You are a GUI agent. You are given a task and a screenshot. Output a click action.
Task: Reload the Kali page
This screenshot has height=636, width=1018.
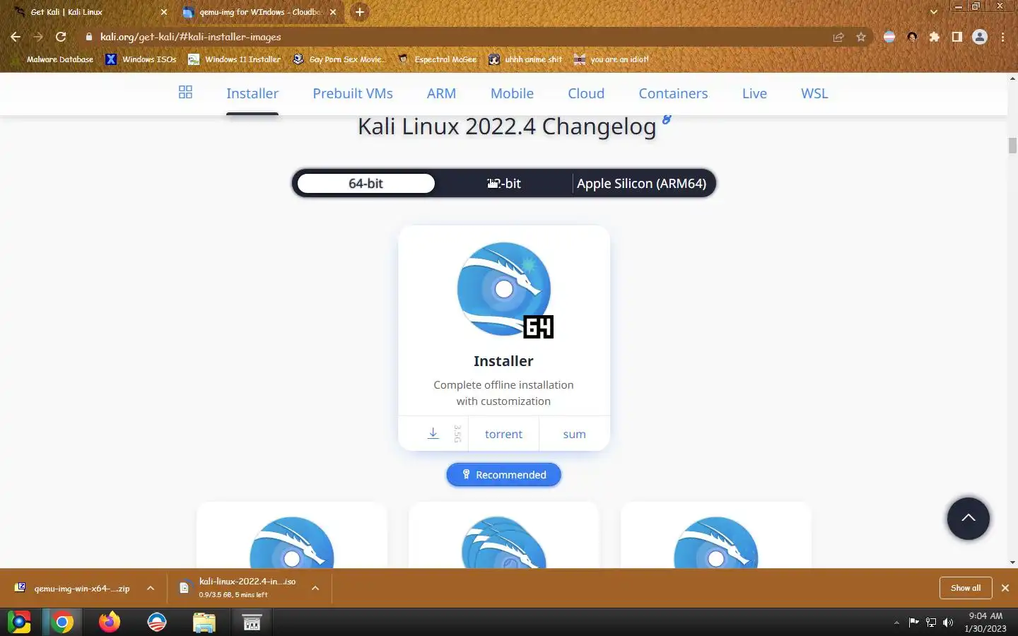[61, 37]
